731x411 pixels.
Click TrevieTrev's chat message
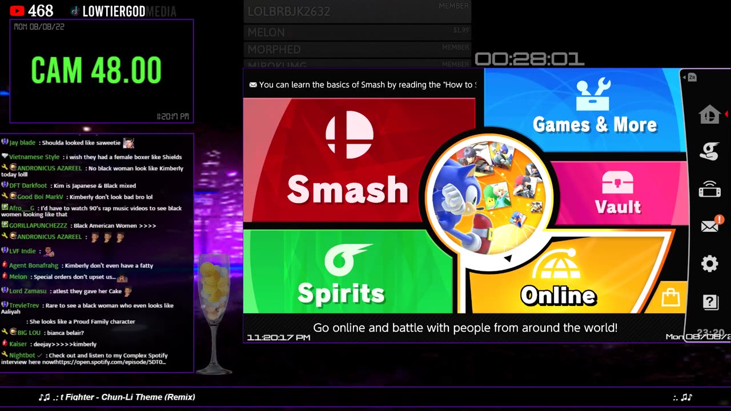pos(87,308)
